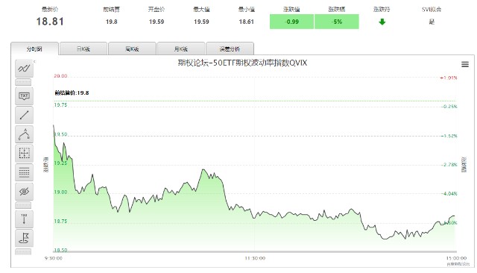Open the indicators tool in chart sidebar

pos(24,68)
